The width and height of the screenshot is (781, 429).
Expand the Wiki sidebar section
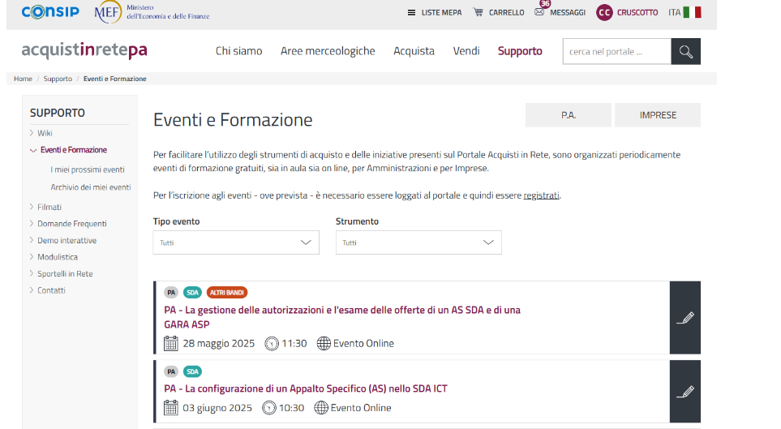[x=32, y=133]
